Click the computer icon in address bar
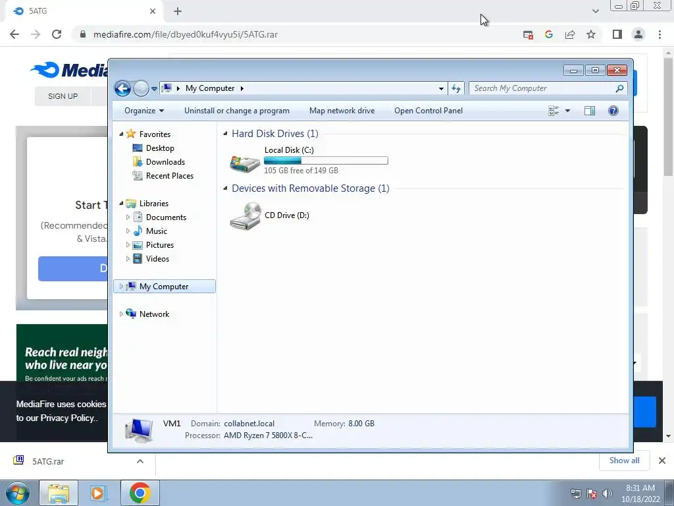Screen dimensions: 674x506 [x=167, y=88]
